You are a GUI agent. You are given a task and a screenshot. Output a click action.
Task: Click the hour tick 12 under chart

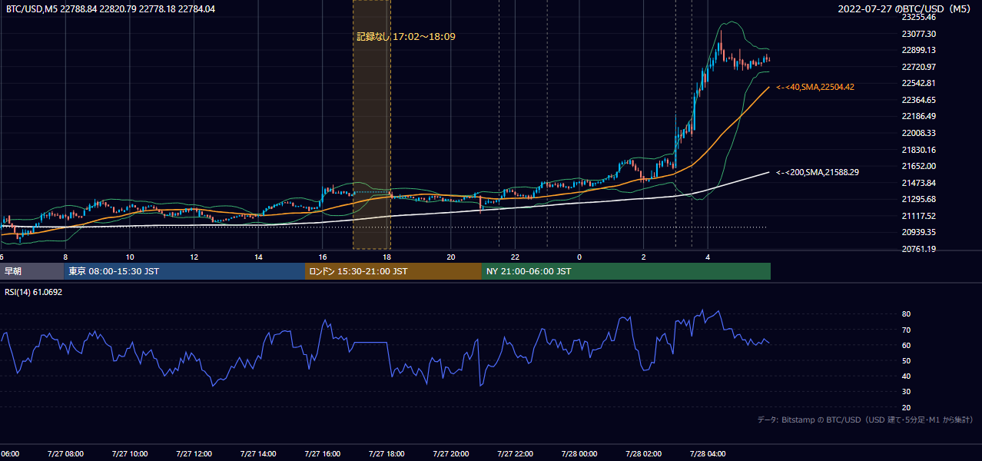(194, 257)
